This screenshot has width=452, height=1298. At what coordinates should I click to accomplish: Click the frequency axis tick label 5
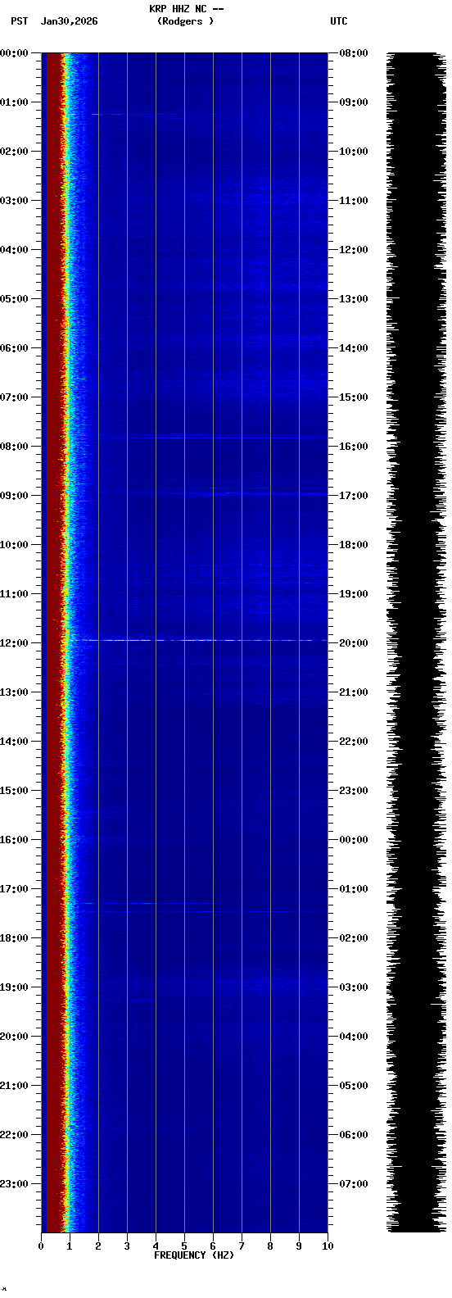point(184,1246)
